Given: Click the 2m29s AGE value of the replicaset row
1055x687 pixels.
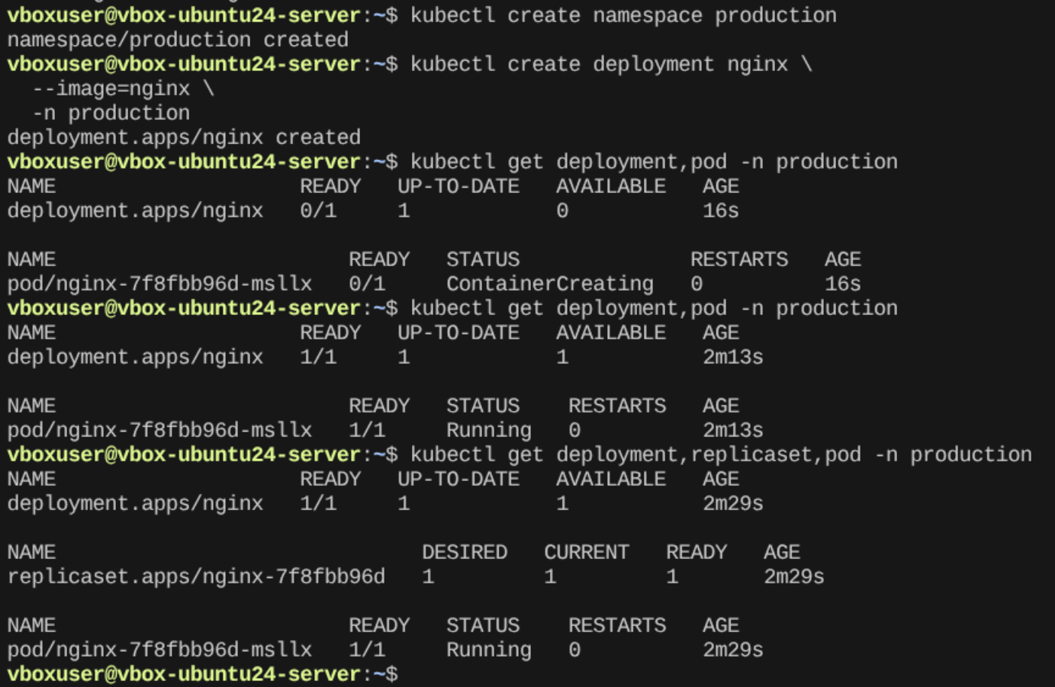Looking at the screenshot, I should 794,576.
